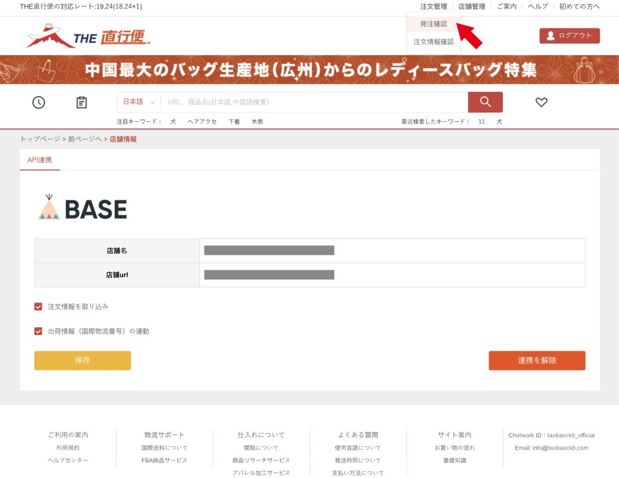Open footer link アパレル加工サービス
619x478 pixels.
coord(261,473)
